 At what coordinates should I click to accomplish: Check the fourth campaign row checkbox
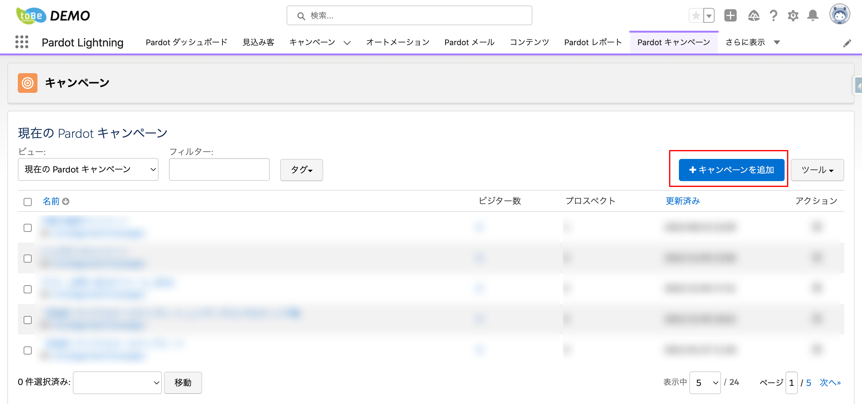(x=28, y=320)
